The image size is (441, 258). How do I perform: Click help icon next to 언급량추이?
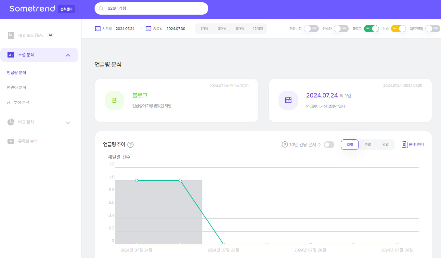(x=130, y=145)
